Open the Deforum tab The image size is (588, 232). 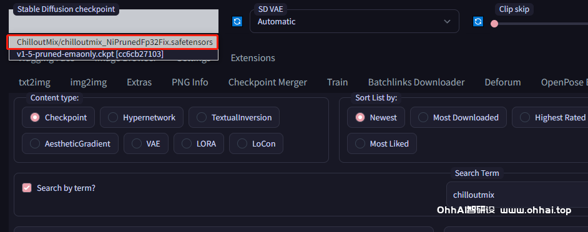(x=502, y=82)
